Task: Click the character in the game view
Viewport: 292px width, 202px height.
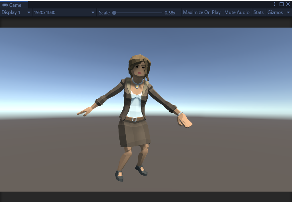Action: (x=135, y=118)
